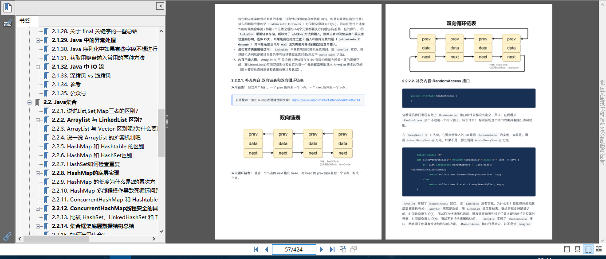Expand 2.1.29. Java 中的异常处理 bookmark
The height and width of the screenshot is (259, 606).
pyautogui.click(x=39, y=40)
